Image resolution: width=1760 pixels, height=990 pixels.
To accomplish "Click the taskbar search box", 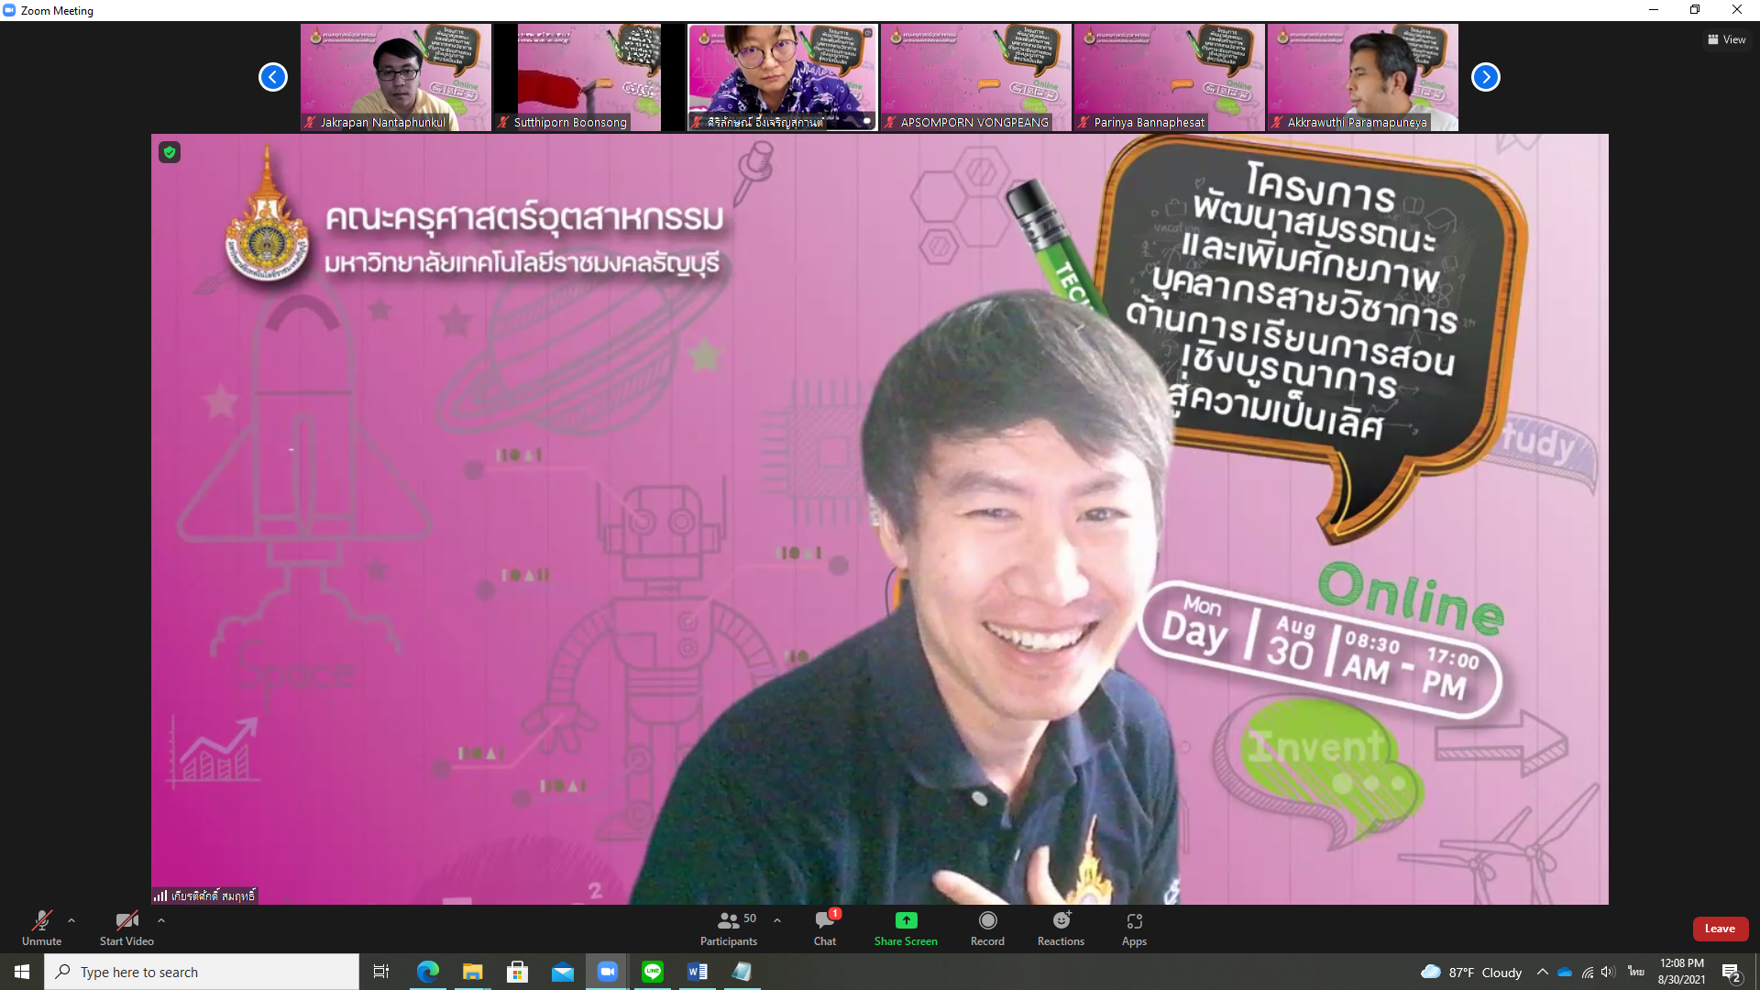I will (x=202, y=972).
